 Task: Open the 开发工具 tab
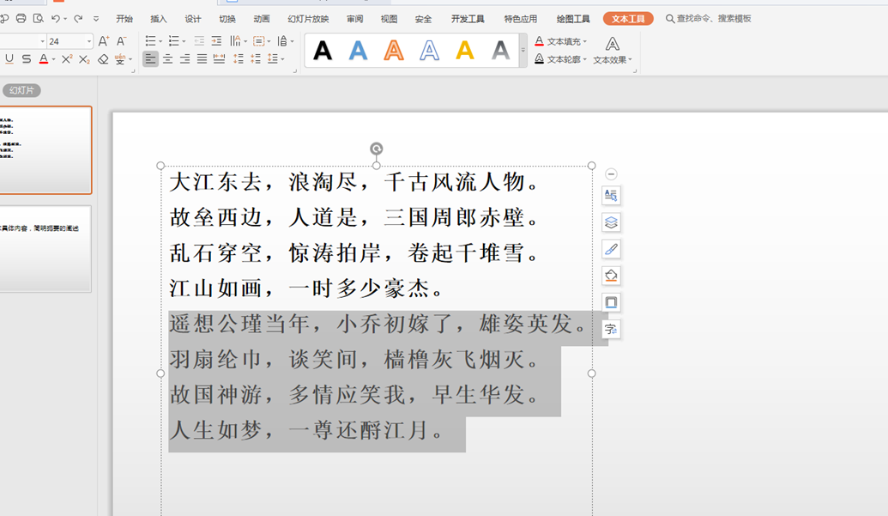point(468,19)
